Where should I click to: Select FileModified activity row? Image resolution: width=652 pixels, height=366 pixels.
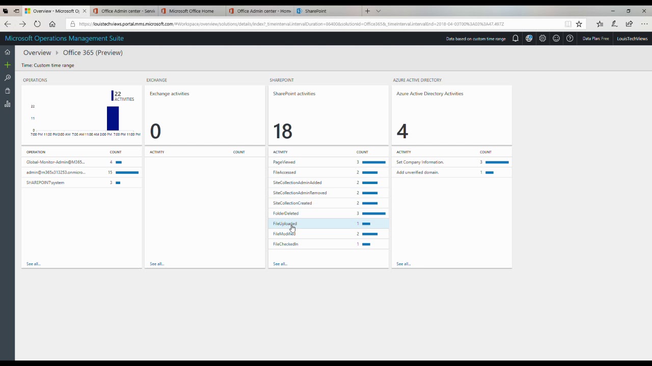point(329,234)
